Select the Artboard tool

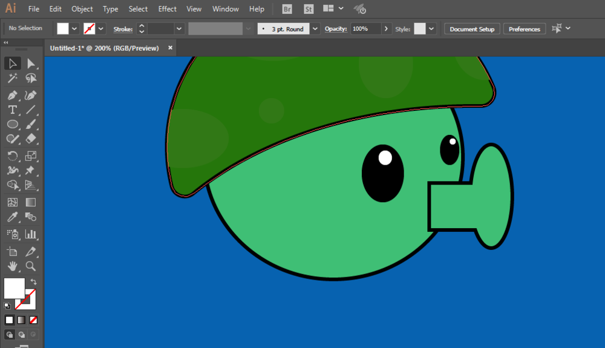[x=12, y=252]
